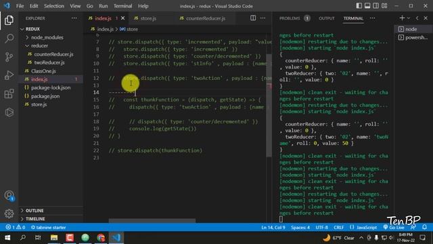Change line ending via CRLF item

pyautogui.click(x=338, y=228)
